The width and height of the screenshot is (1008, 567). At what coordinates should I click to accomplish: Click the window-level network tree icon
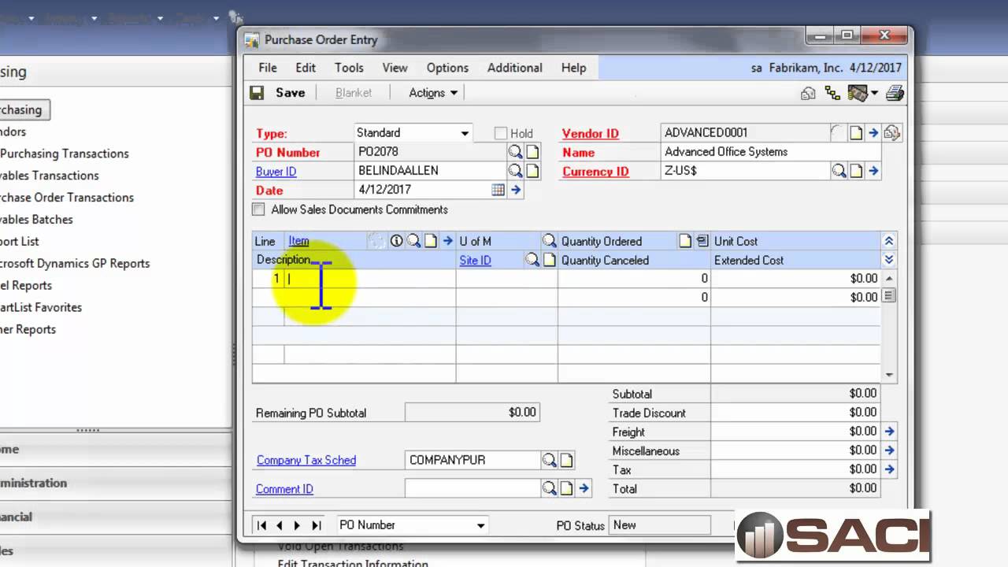(x=832, y=94)
